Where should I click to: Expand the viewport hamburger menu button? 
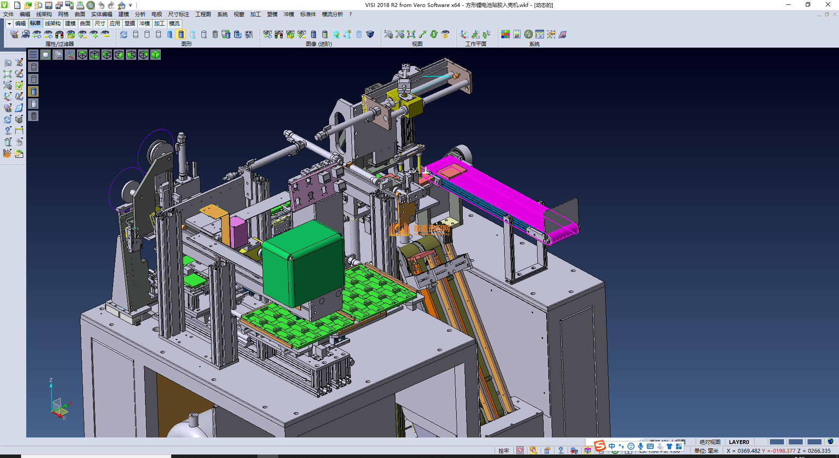tap(33, 55)
